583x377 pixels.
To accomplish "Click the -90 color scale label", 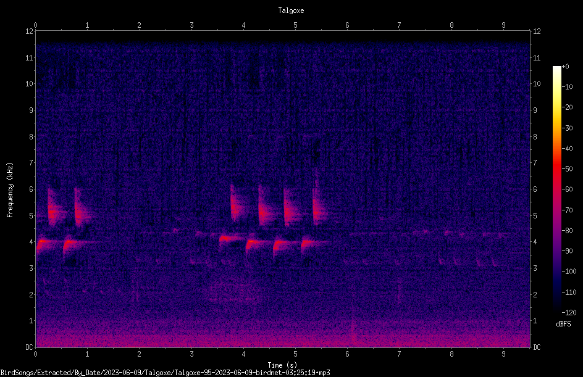I will click(567, 251).
